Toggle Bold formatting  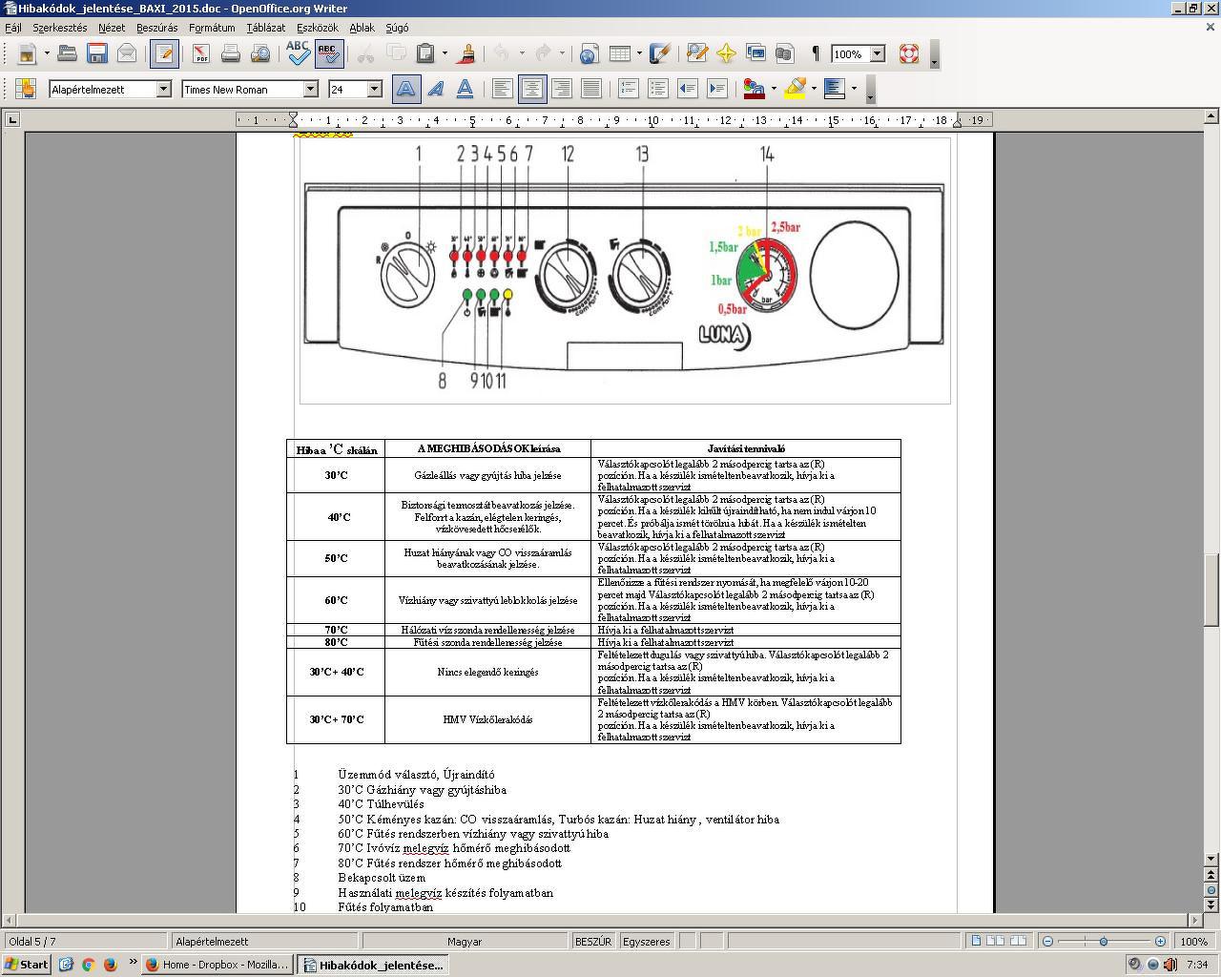pos(405,89)
